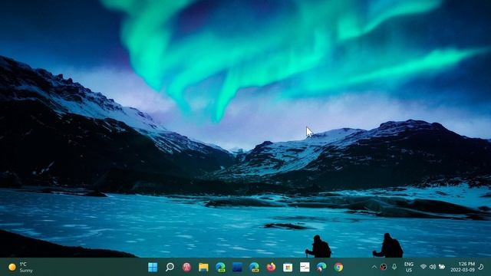This screenshot has width=491, height=276.
Task: Click the speaker volume tray icon
Action: pos(433,267)
